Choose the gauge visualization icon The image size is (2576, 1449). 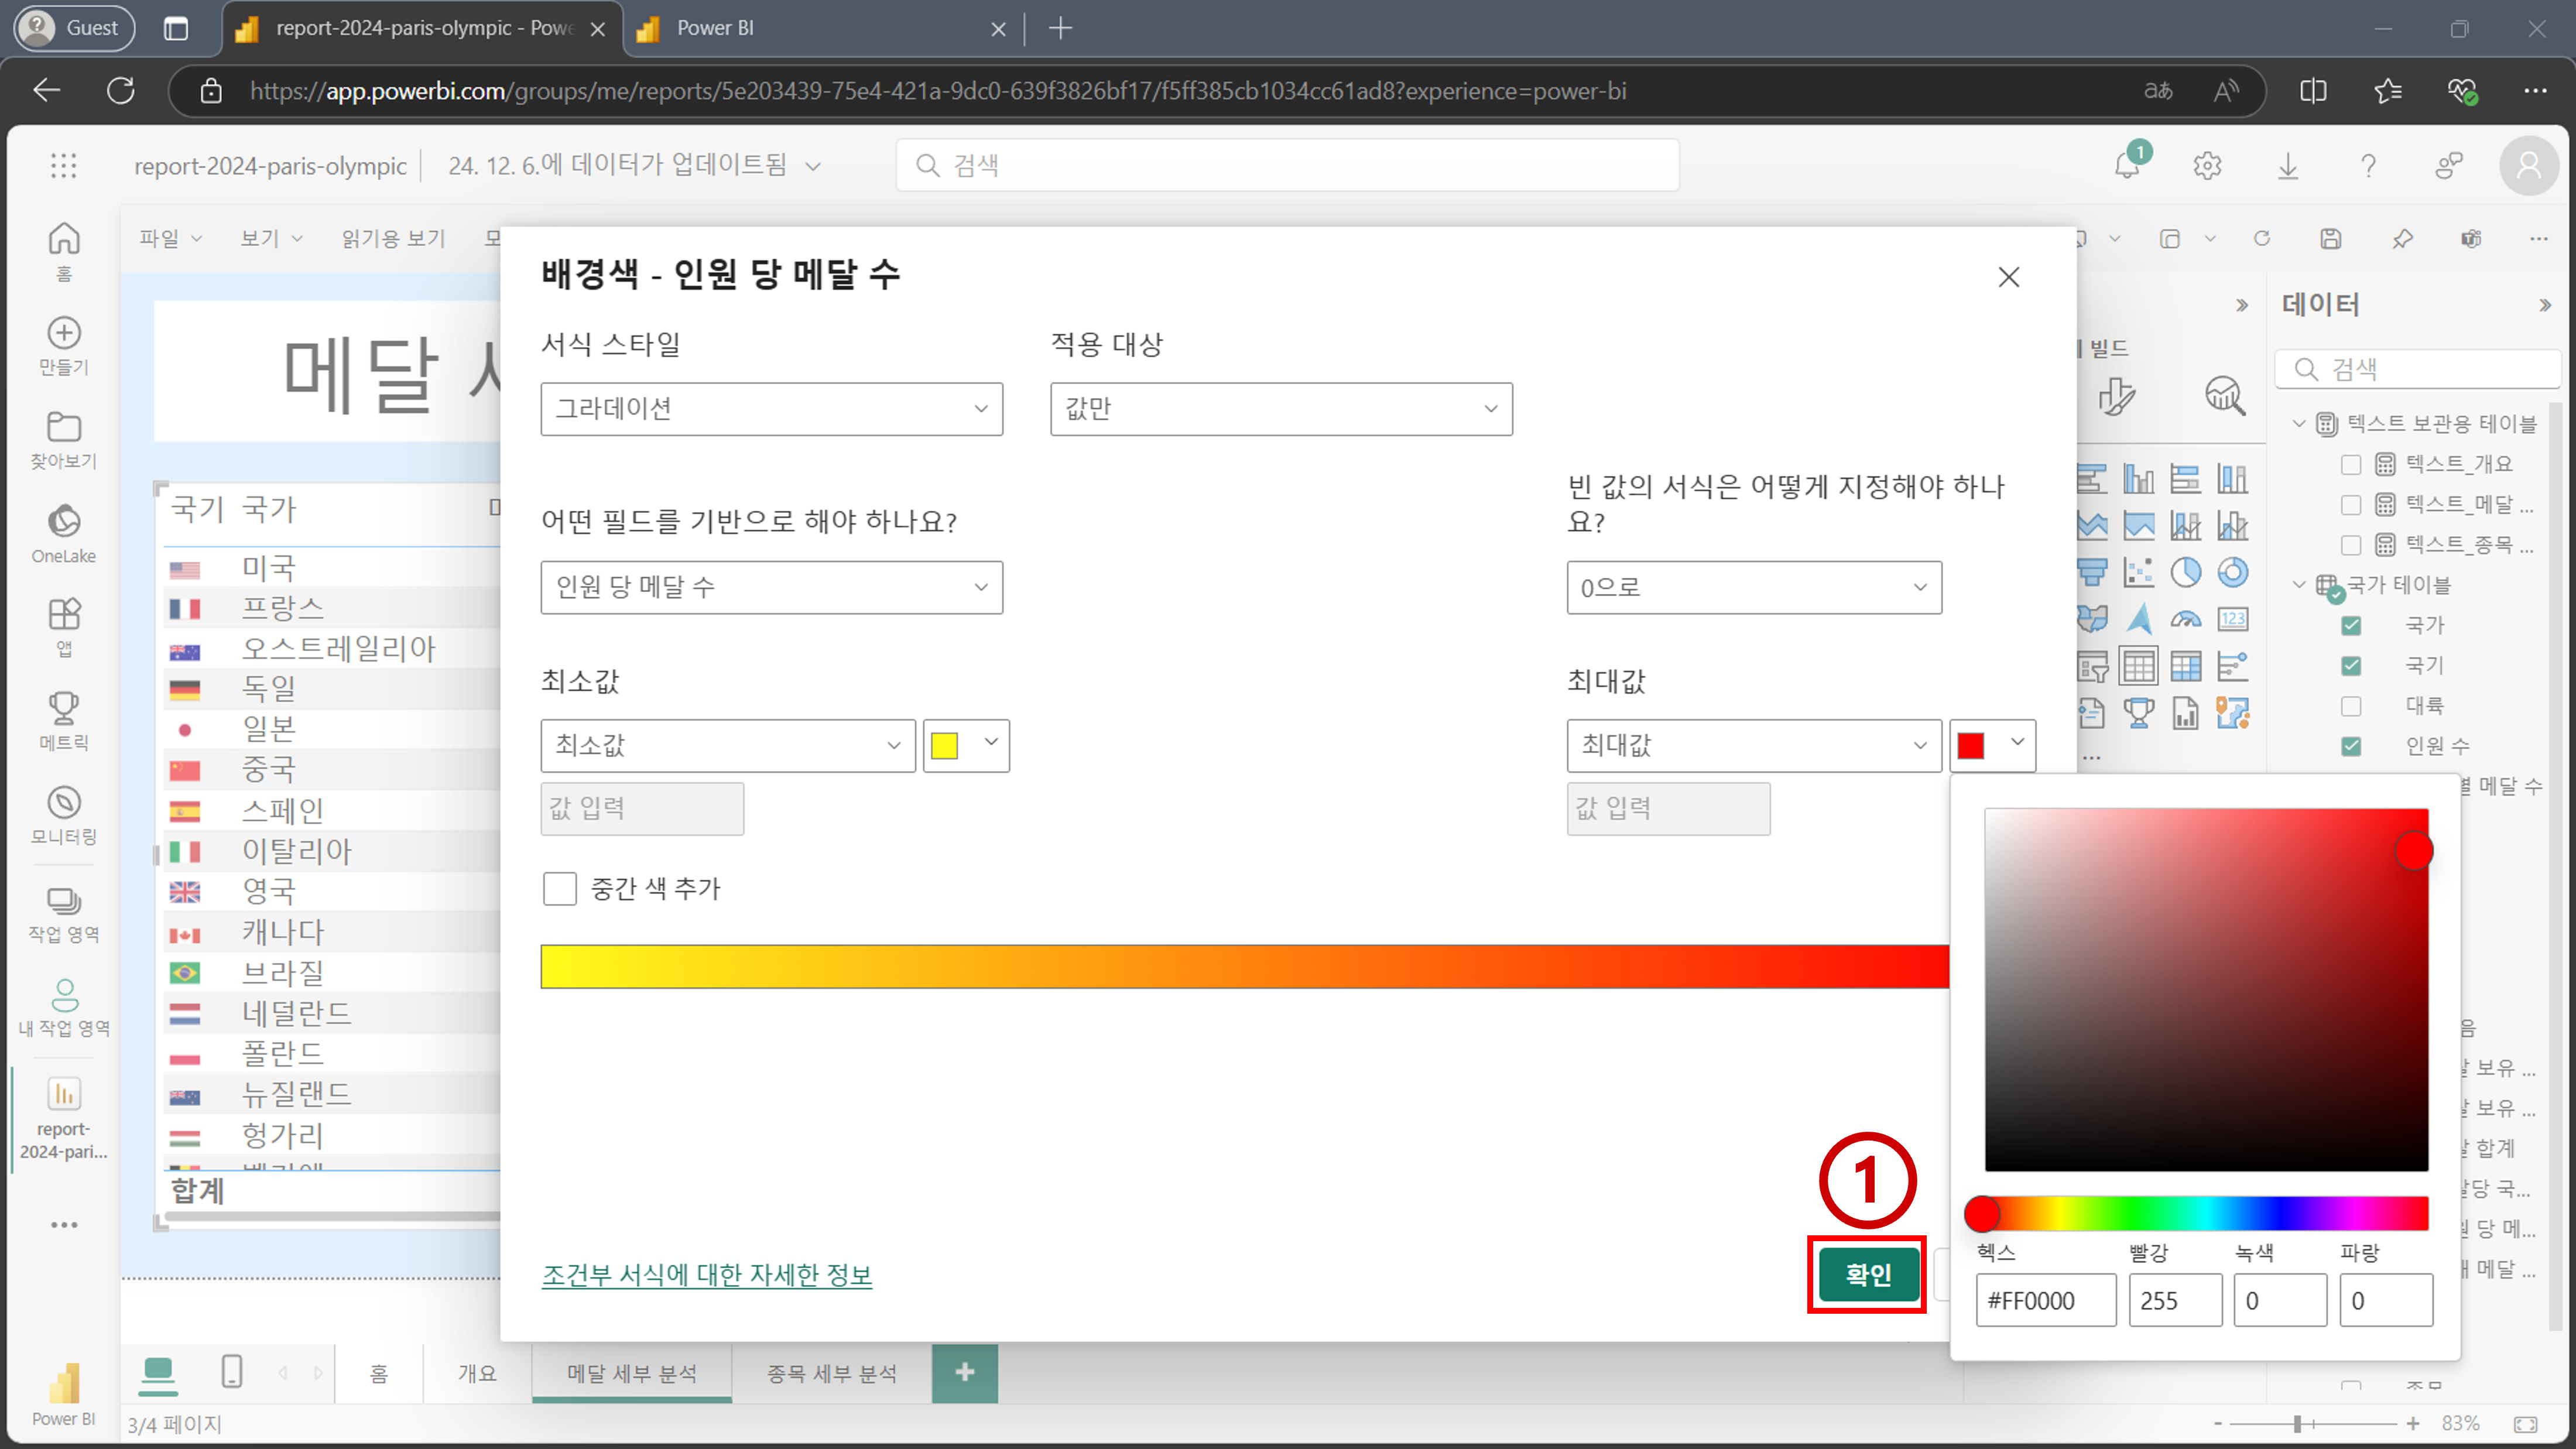(2186, 619)
